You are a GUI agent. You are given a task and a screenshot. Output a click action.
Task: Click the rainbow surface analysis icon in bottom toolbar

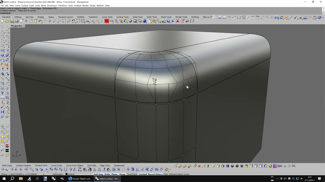click(167, 169)
